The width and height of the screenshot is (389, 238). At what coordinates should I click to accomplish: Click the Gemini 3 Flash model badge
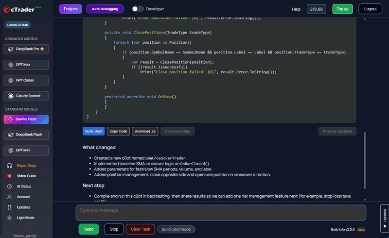point(18,25)
